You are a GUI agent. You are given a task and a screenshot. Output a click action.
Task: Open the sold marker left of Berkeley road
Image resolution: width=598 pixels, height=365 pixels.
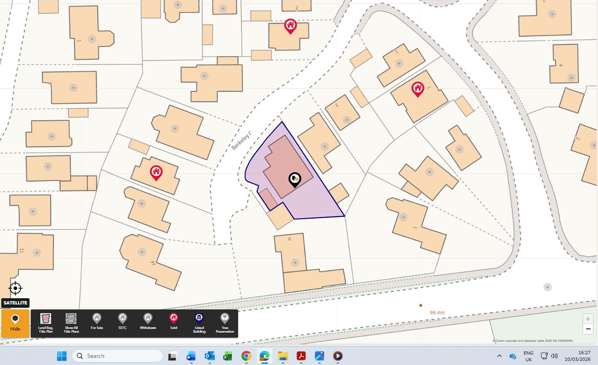156,172
